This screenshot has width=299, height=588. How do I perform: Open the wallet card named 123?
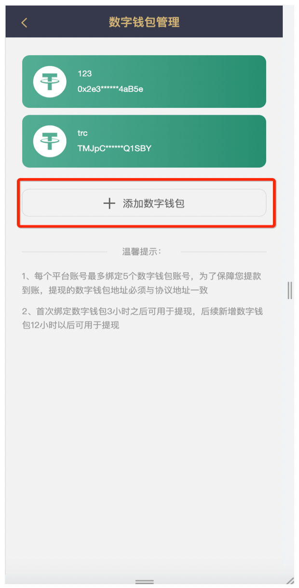coord(144,82)
